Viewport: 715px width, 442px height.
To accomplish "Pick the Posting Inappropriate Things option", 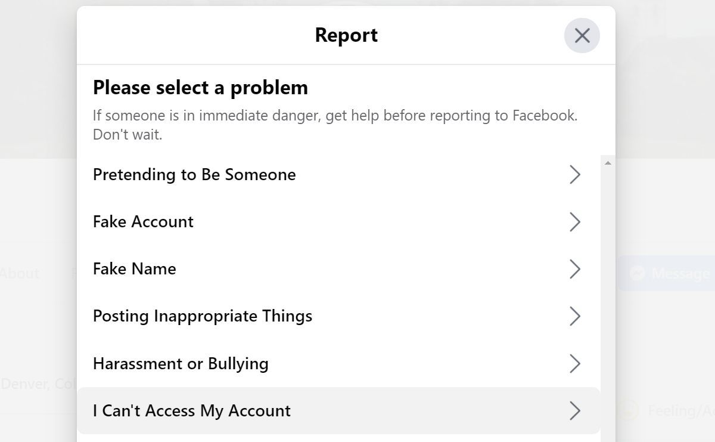I will 203,316.
